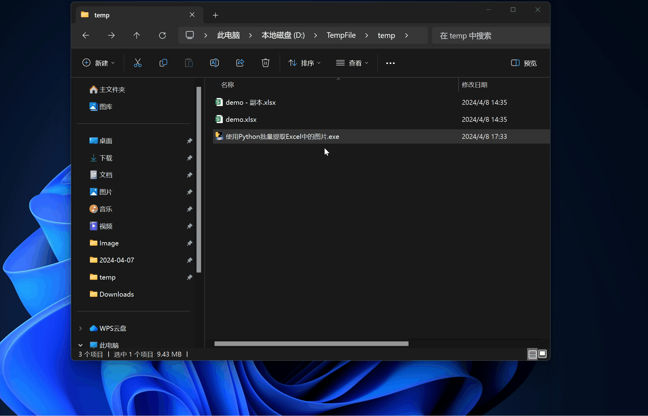Click the copy icon
Viewport: 648px width, 416px height.
coord(163,62)
